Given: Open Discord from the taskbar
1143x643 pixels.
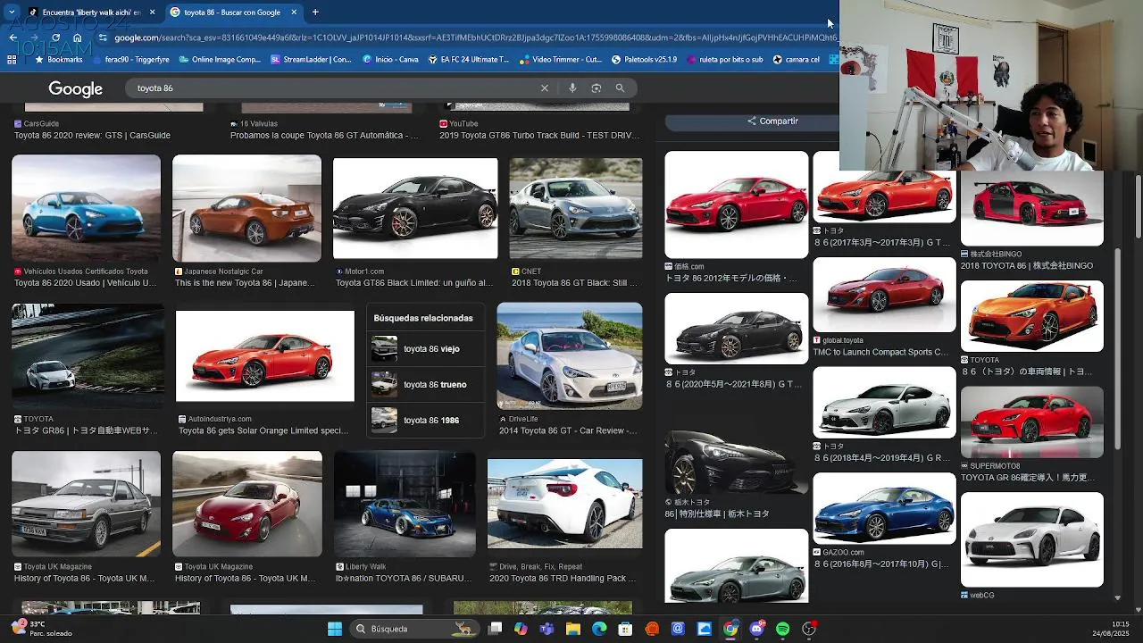Looking at the screenshot, I should pos(757,629).
